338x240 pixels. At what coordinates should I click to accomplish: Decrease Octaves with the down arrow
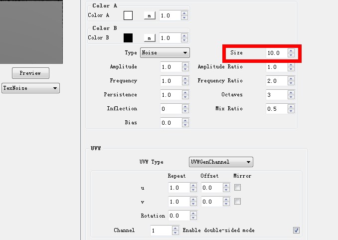click(291, 97)
